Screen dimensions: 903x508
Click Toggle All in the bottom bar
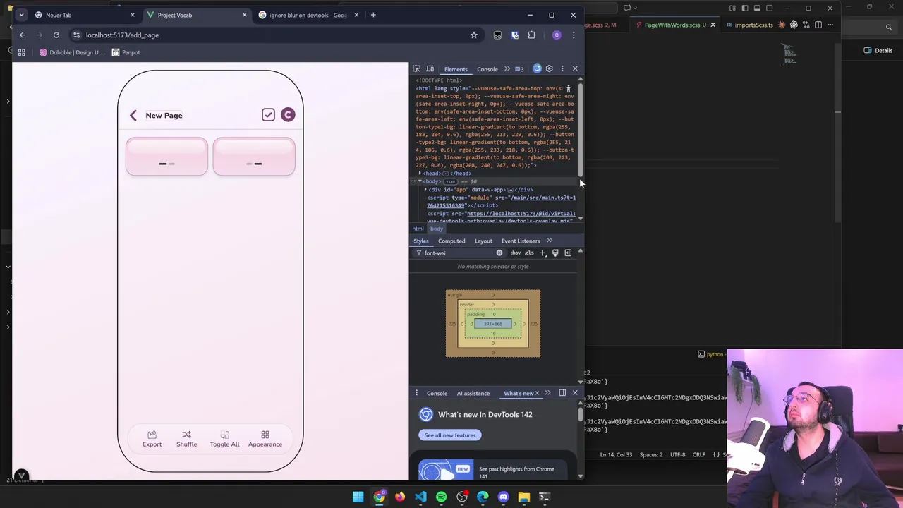coord(224,439)
